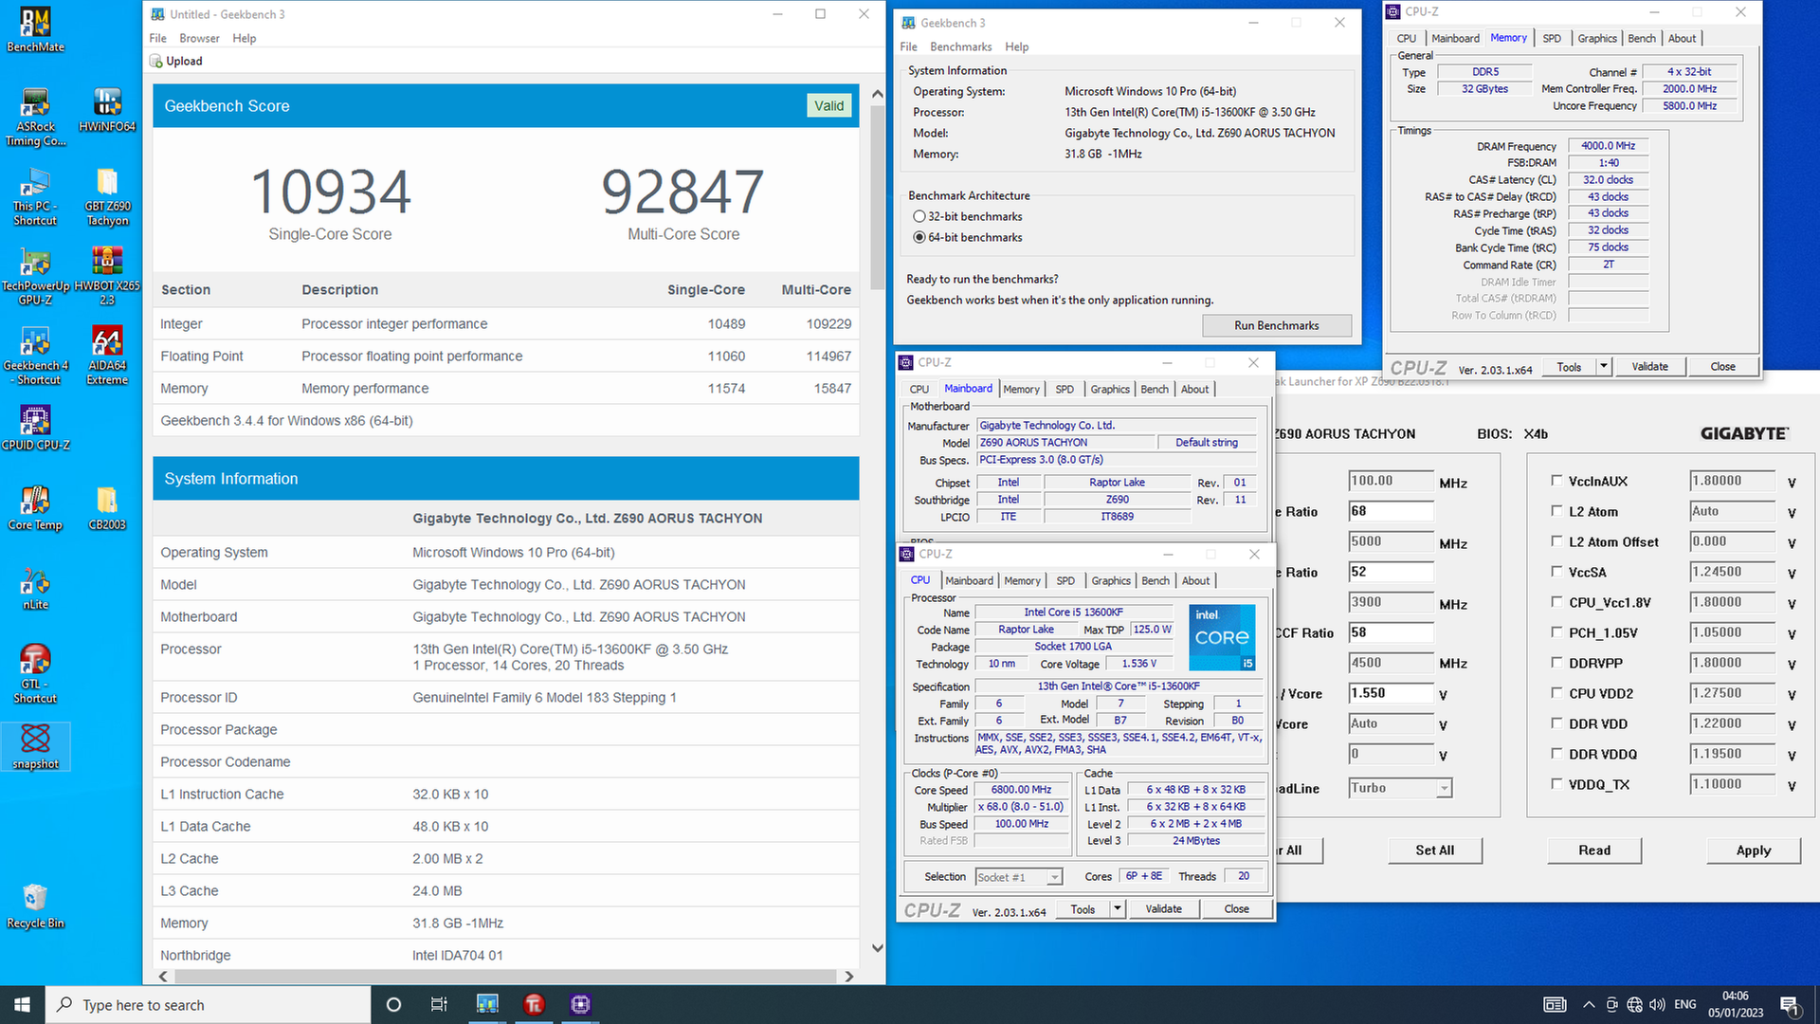
Task: Click Set All button
Action: click(x=1435, y=850)
